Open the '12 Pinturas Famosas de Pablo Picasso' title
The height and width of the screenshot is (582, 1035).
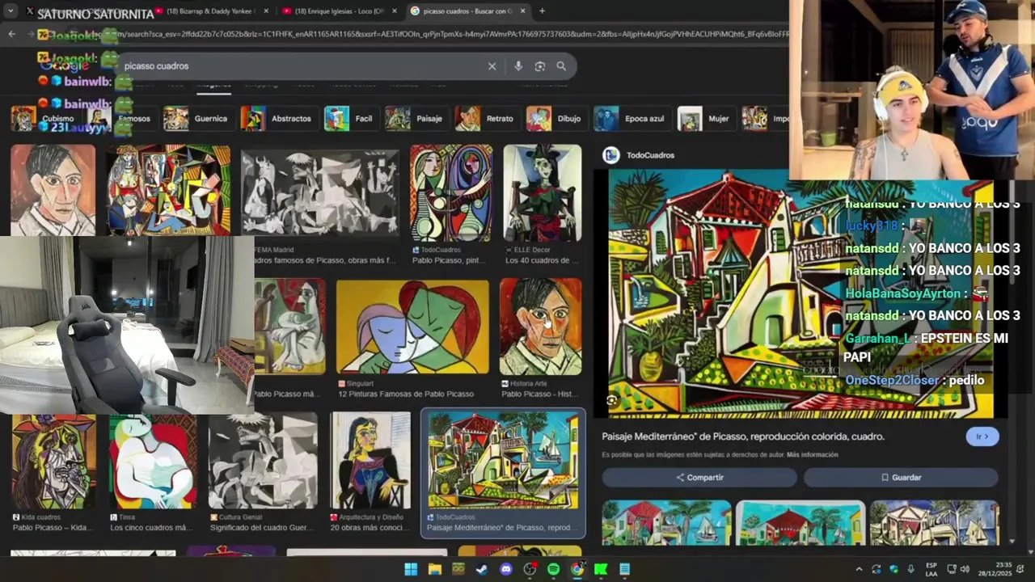coord(406,394)
